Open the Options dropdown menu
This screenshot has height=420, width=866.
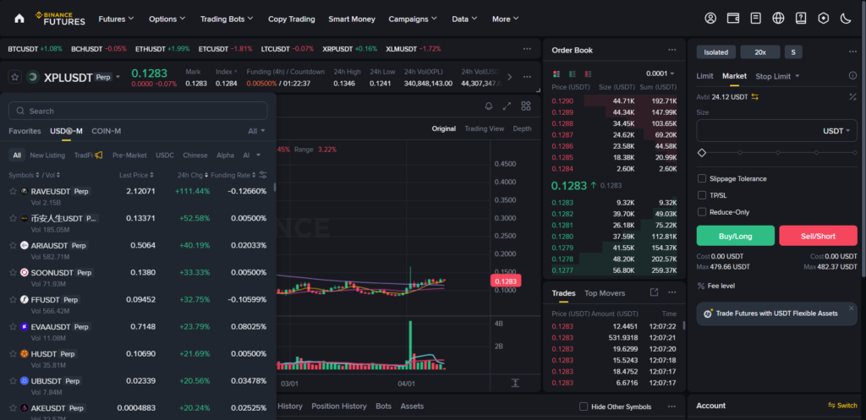point(167,19)
